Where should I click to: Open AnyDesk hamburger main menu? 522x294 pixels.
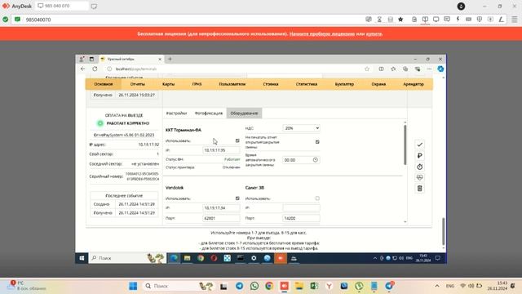tap(515, 20)
